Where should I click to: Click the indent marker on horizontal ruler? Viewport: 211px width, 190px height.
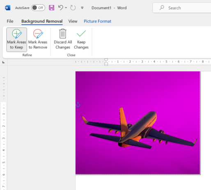click(106, 62)
